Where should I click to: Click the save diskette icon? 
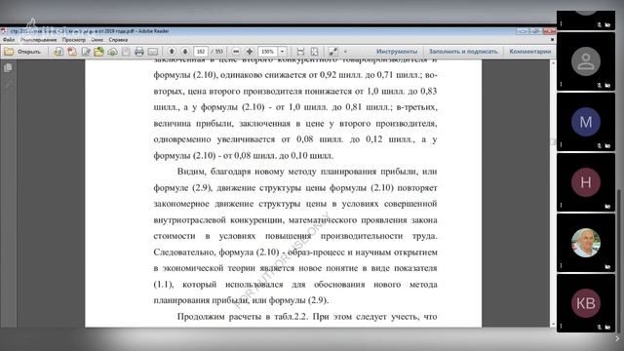126,52
